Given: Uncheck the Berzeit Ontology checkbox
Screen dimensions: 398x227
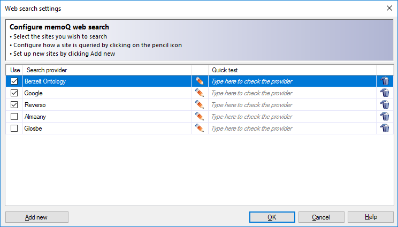Looking at the screenshot, I should [14, 81].
